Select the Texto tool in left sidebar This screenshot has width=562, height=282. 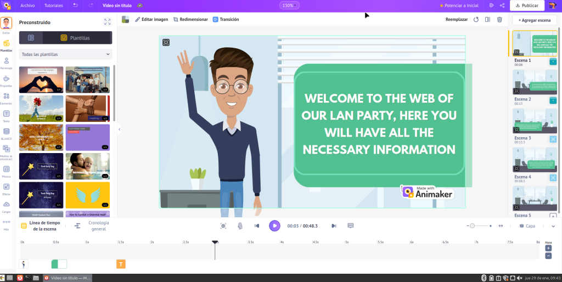pos(6,115)
